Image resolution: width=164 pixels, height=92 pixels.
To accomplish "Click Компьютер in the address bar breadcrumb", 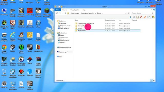I will point(75,13).
